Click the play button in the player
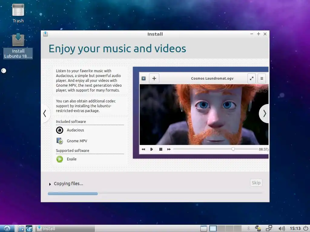Screen dimensions: 310x232 [x=152, y=149]
